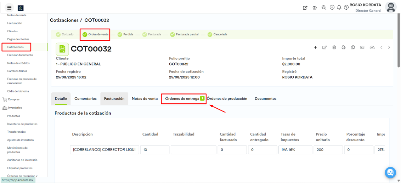Go to the next quotation with the right chevron

pos(389,47)
